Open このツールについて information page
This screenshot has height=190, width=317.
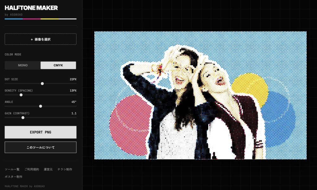[x=40, y=147]
